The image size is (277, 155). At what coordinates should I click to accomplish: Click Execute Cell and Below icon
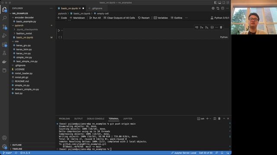click(207, 28)
